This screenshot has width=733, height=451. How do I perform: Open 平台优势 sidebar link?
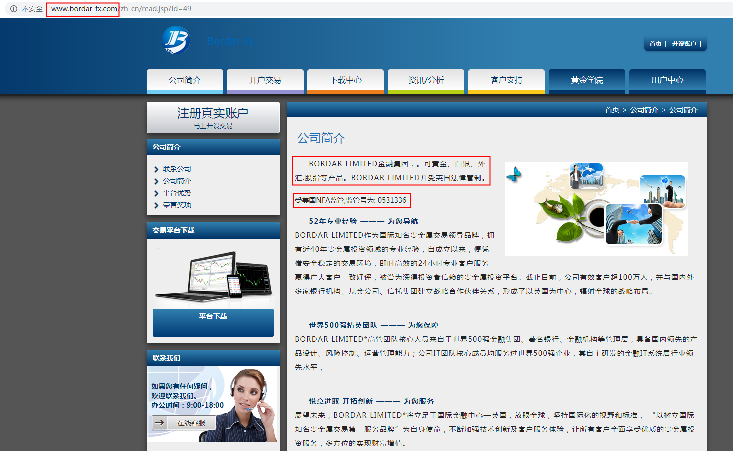177,193
